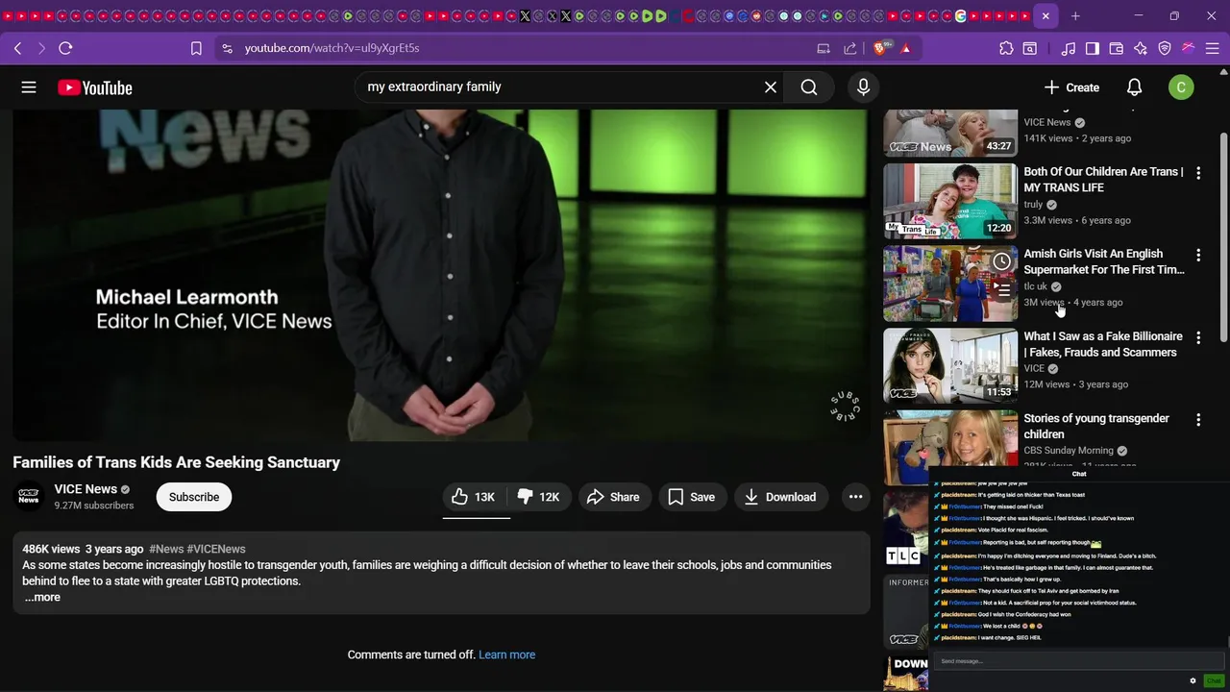The width and height of the screenshot is (1230, 692).
Task: Open the browser profile avatar
Action: 1189,48
